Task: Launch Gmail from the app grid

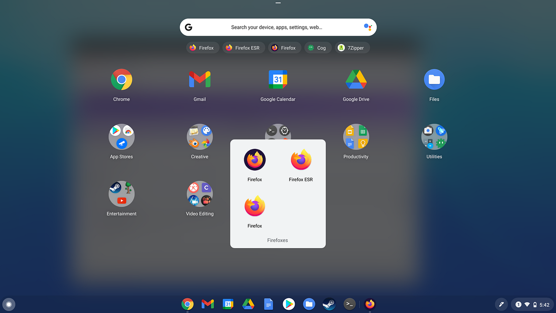Action: [200, 80]
